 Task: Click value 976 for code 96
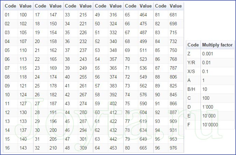173,148
